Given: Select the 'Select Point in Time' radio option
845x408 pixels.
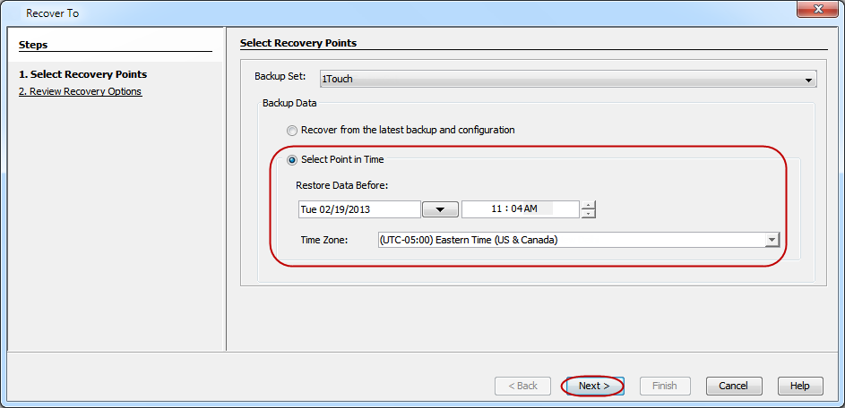Looking at the screenshot, I should tap(292, 160).
